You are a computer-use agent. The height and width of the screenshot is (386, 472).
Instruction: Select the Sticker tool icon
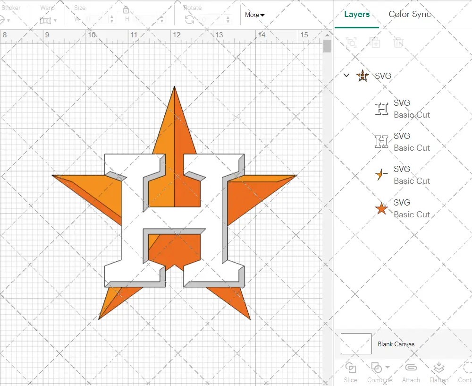[x=4, y=19]
